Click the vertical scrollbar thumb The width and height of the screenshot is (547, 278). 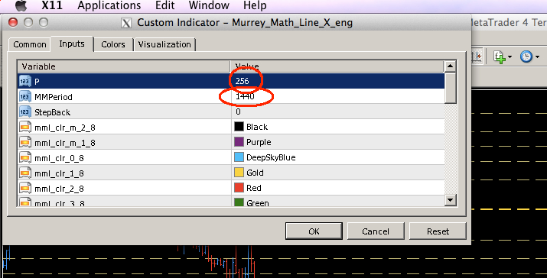click(450, 88)
